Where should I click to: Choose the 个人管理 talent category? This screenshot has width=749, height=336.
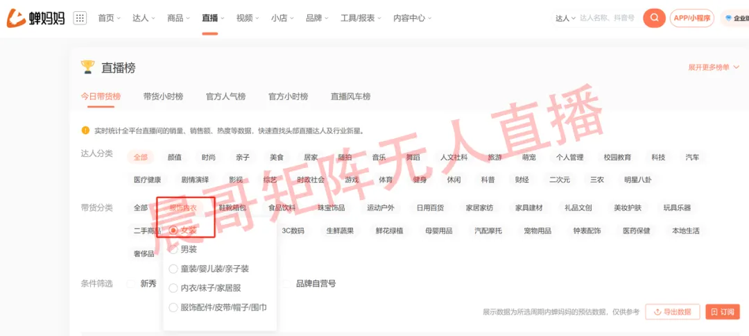click(569, 157)
